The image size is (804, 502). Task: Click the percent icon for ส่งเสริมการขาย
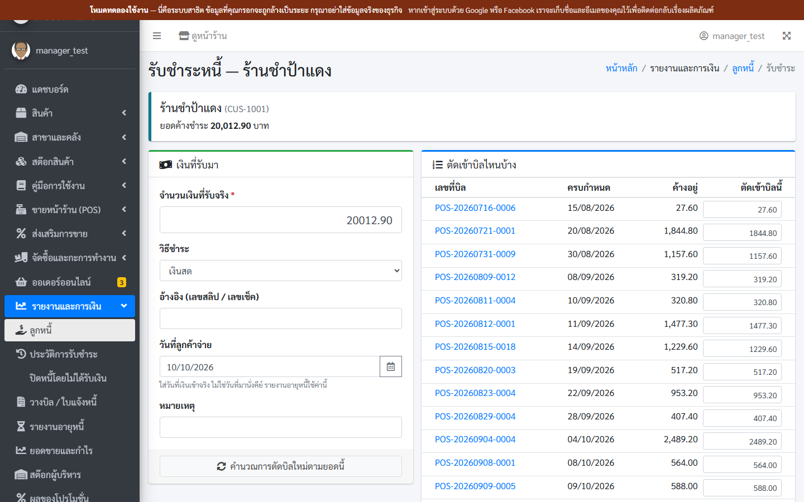21,234
